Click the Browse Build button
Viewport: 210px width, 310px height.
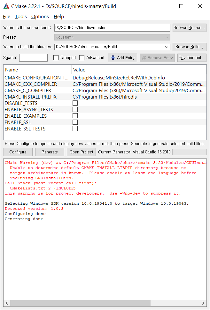click(x=190, y=47)
